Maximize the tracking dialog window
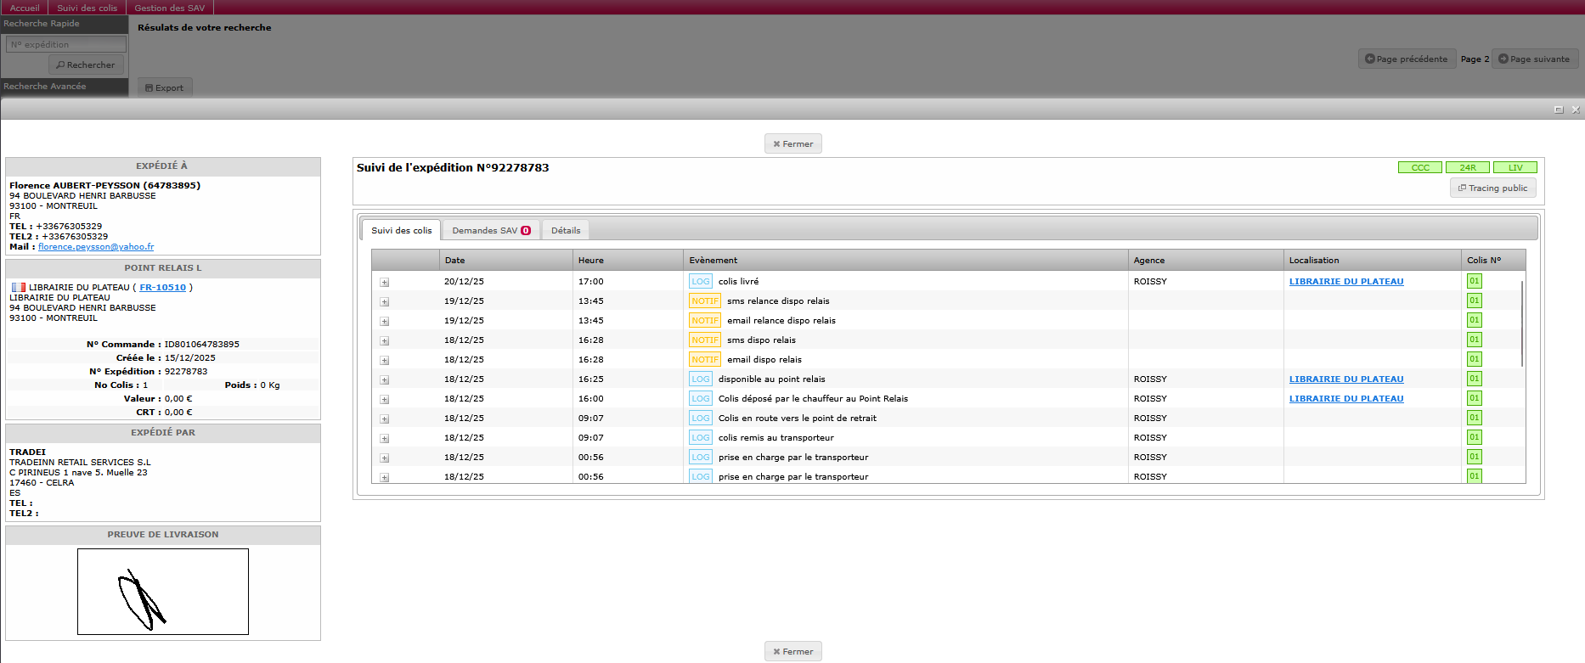1585x663 pixels. coord(1559,110)
